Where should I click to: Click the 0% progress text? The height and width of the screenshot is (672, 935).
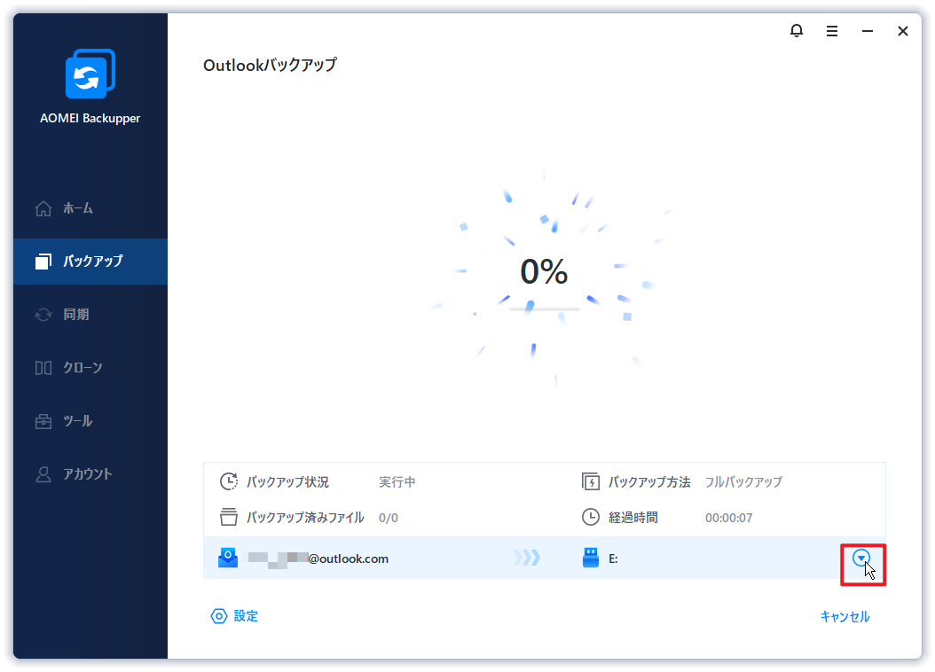pyautogui.click(x=544, y=271)
